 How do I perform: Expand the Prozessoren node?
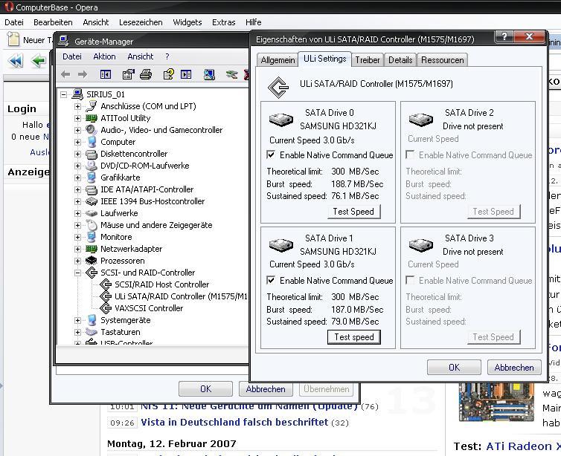point(77,261)
